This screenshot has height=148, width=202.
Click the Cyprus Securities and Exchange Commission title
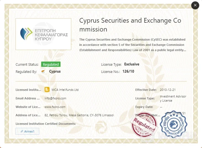click(x=130, y=25)
